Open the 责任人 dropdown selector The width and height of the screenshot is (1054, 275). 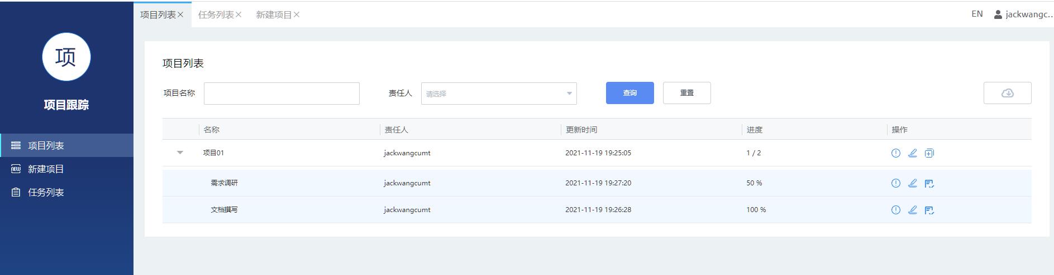point(498,94)
